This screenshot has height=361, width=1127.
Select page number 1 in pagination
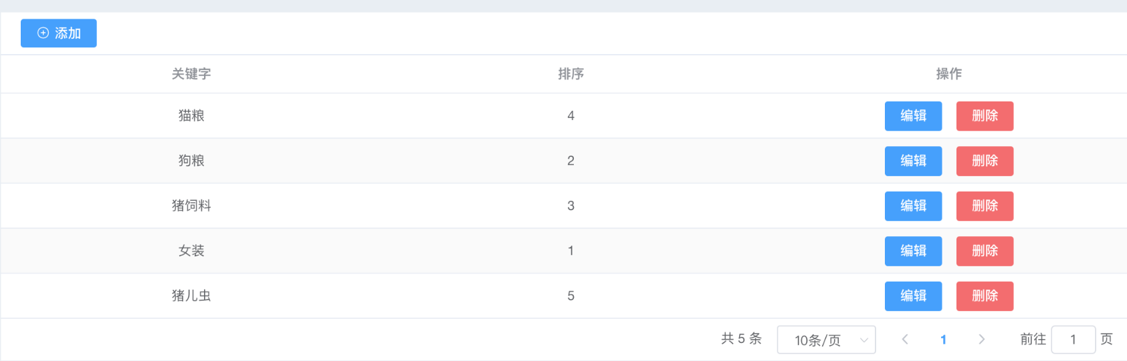tap(943, 340)
